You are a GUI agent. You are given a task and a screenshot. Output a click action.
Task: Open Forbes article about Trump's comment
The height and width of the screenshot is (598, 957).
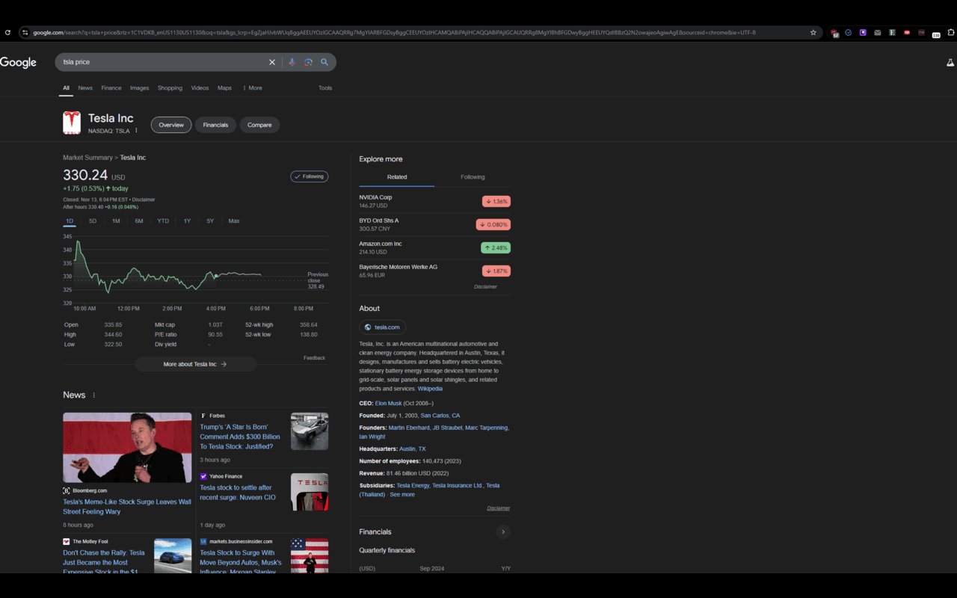[240, 437]
